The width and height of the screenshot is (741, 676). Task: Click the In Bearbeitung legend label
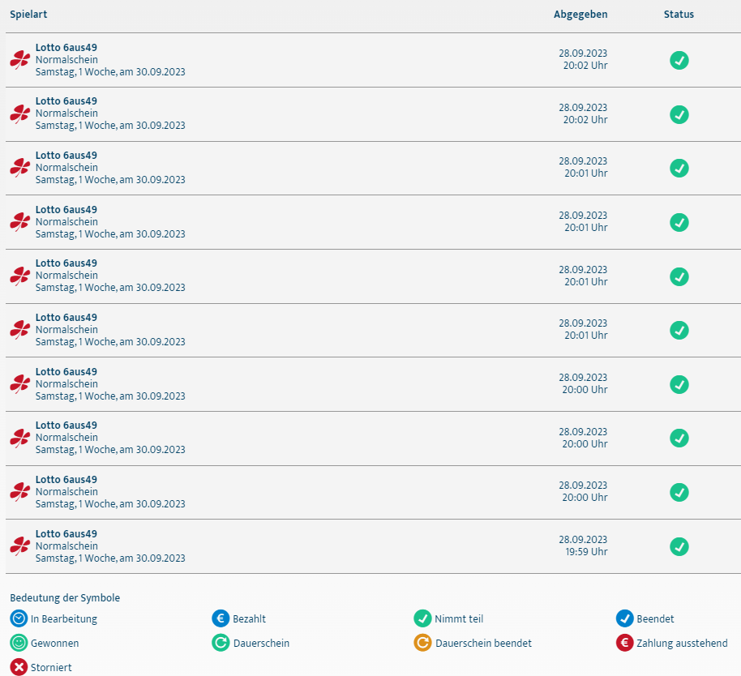click(x=64, y=618)
